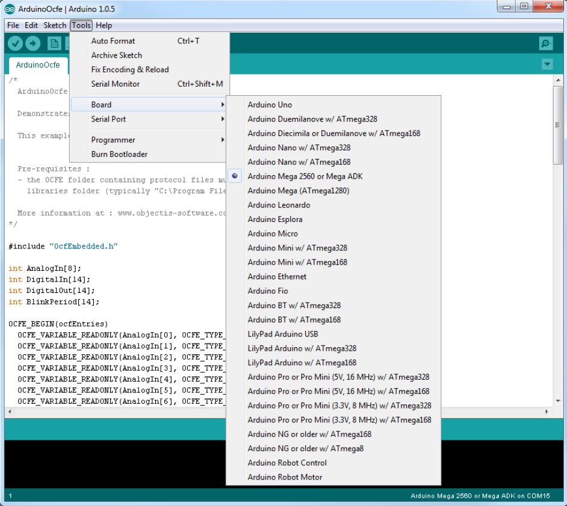Click horizontal scrollbar right arrow
Image resolution: width=567 pixels, height=506 pixels.
point(547,412)
